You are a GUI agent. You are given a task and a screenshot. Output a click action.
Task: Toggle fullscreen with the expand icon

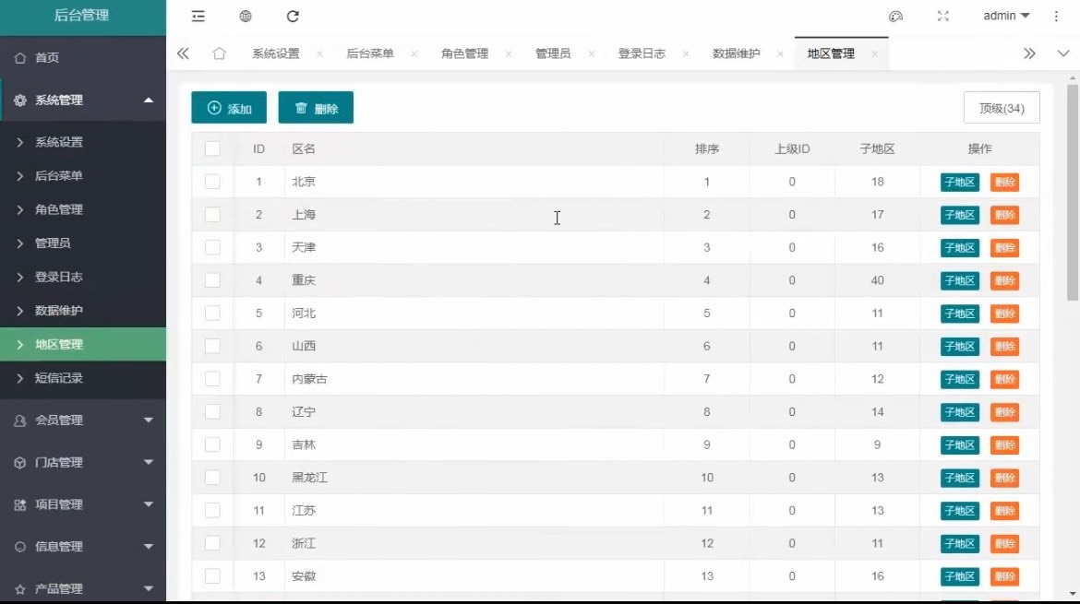(x=943, y=16)
